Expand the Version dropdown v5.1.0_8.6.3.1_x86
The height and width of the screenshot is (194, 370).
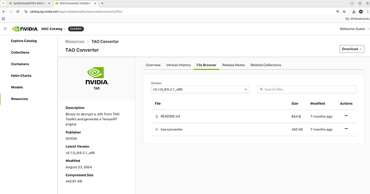point(200,89)
